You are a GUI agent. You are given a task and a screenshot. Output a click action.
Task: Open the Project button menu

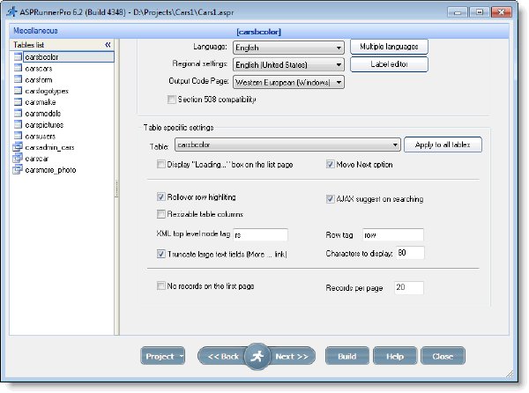162,356
